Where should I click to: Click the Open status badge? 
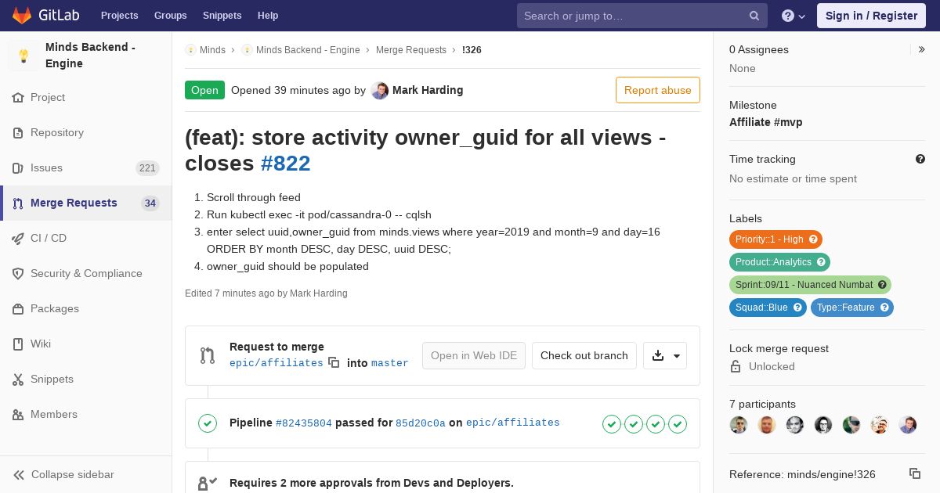click(204, 90)
